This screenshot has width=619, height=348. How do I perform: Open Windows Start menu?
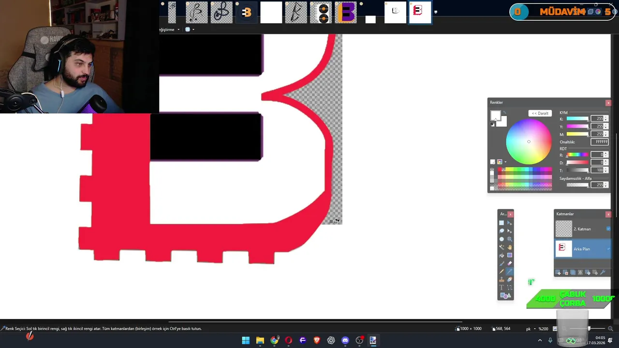point(246,340)
